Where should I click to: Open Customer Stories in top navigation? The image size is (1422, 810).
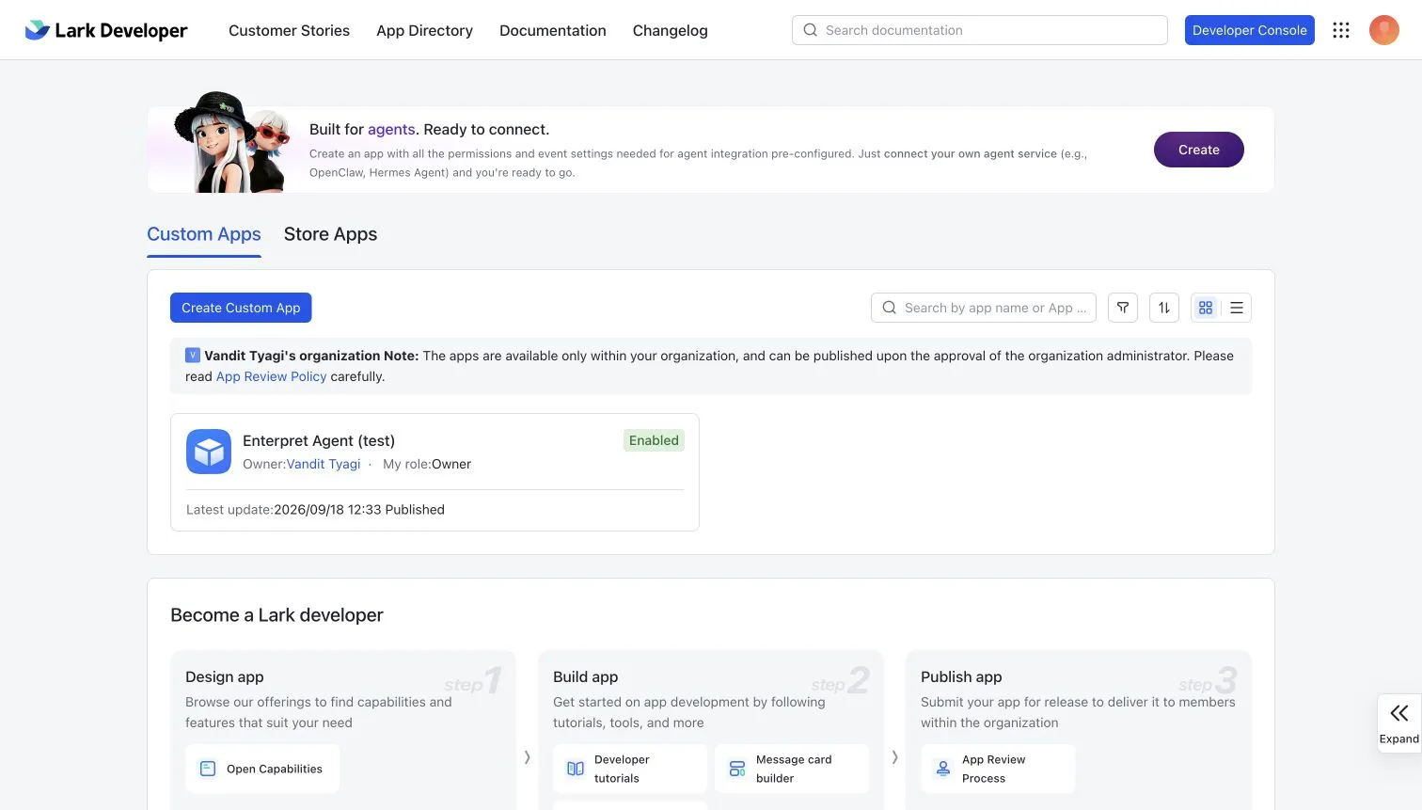click(289, 30)
